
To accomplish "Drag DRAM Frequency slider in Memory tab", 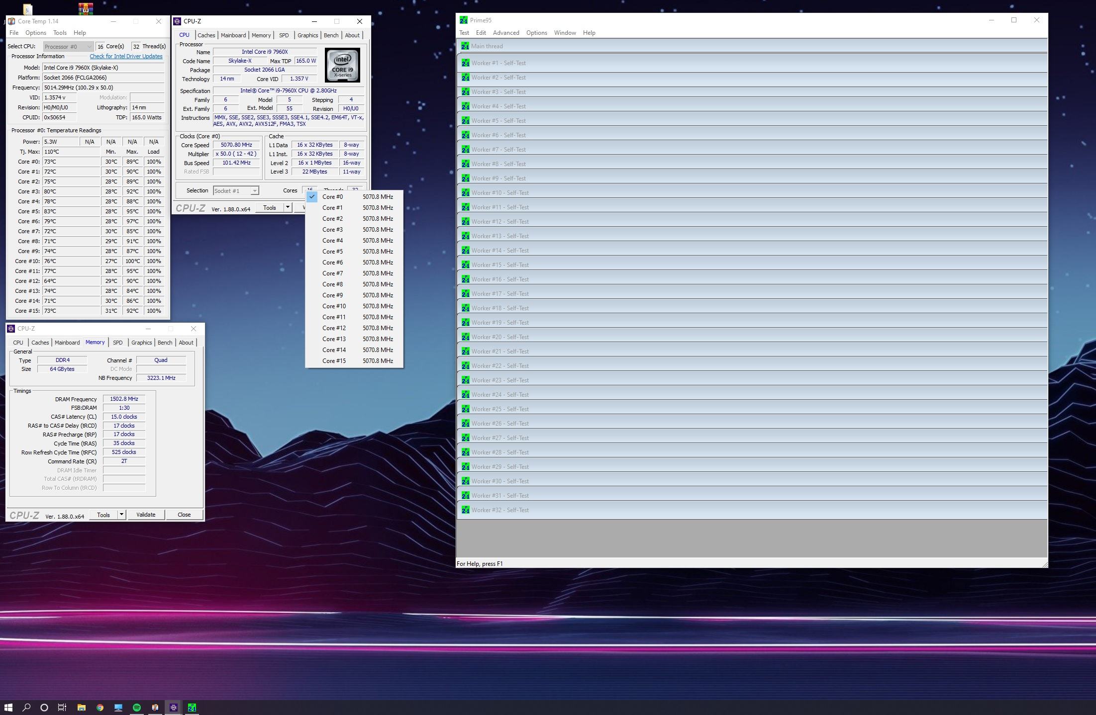I will pos(123,399).
